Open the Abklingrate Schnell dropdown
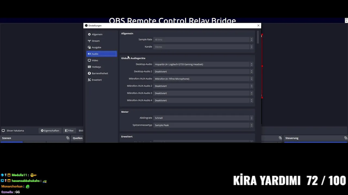 [x=203, y=118]
